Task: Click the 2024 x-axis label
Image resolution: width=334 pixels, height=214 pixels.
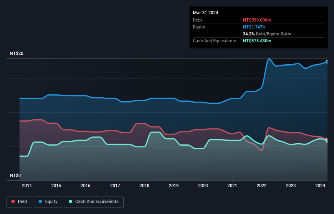Action: click(320, 186)
